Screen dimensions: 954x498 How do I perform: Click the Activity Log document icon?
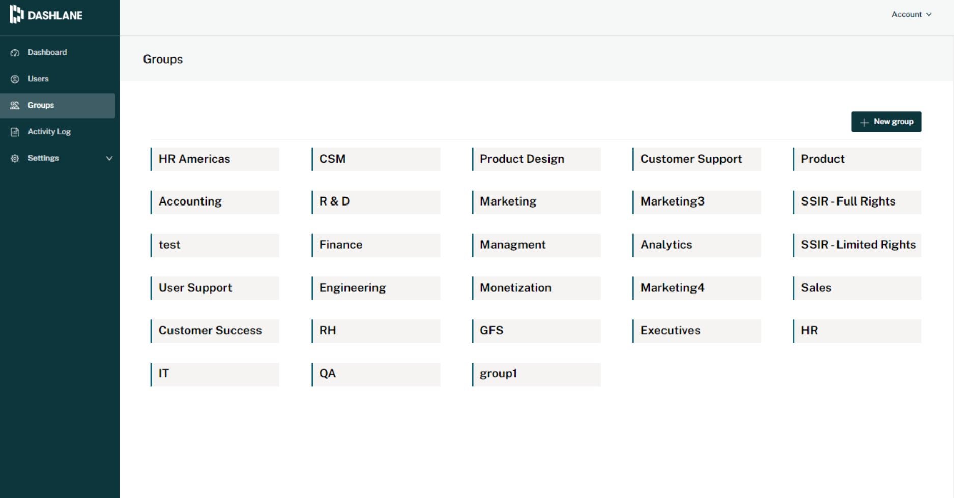click(x=15, y=132)
